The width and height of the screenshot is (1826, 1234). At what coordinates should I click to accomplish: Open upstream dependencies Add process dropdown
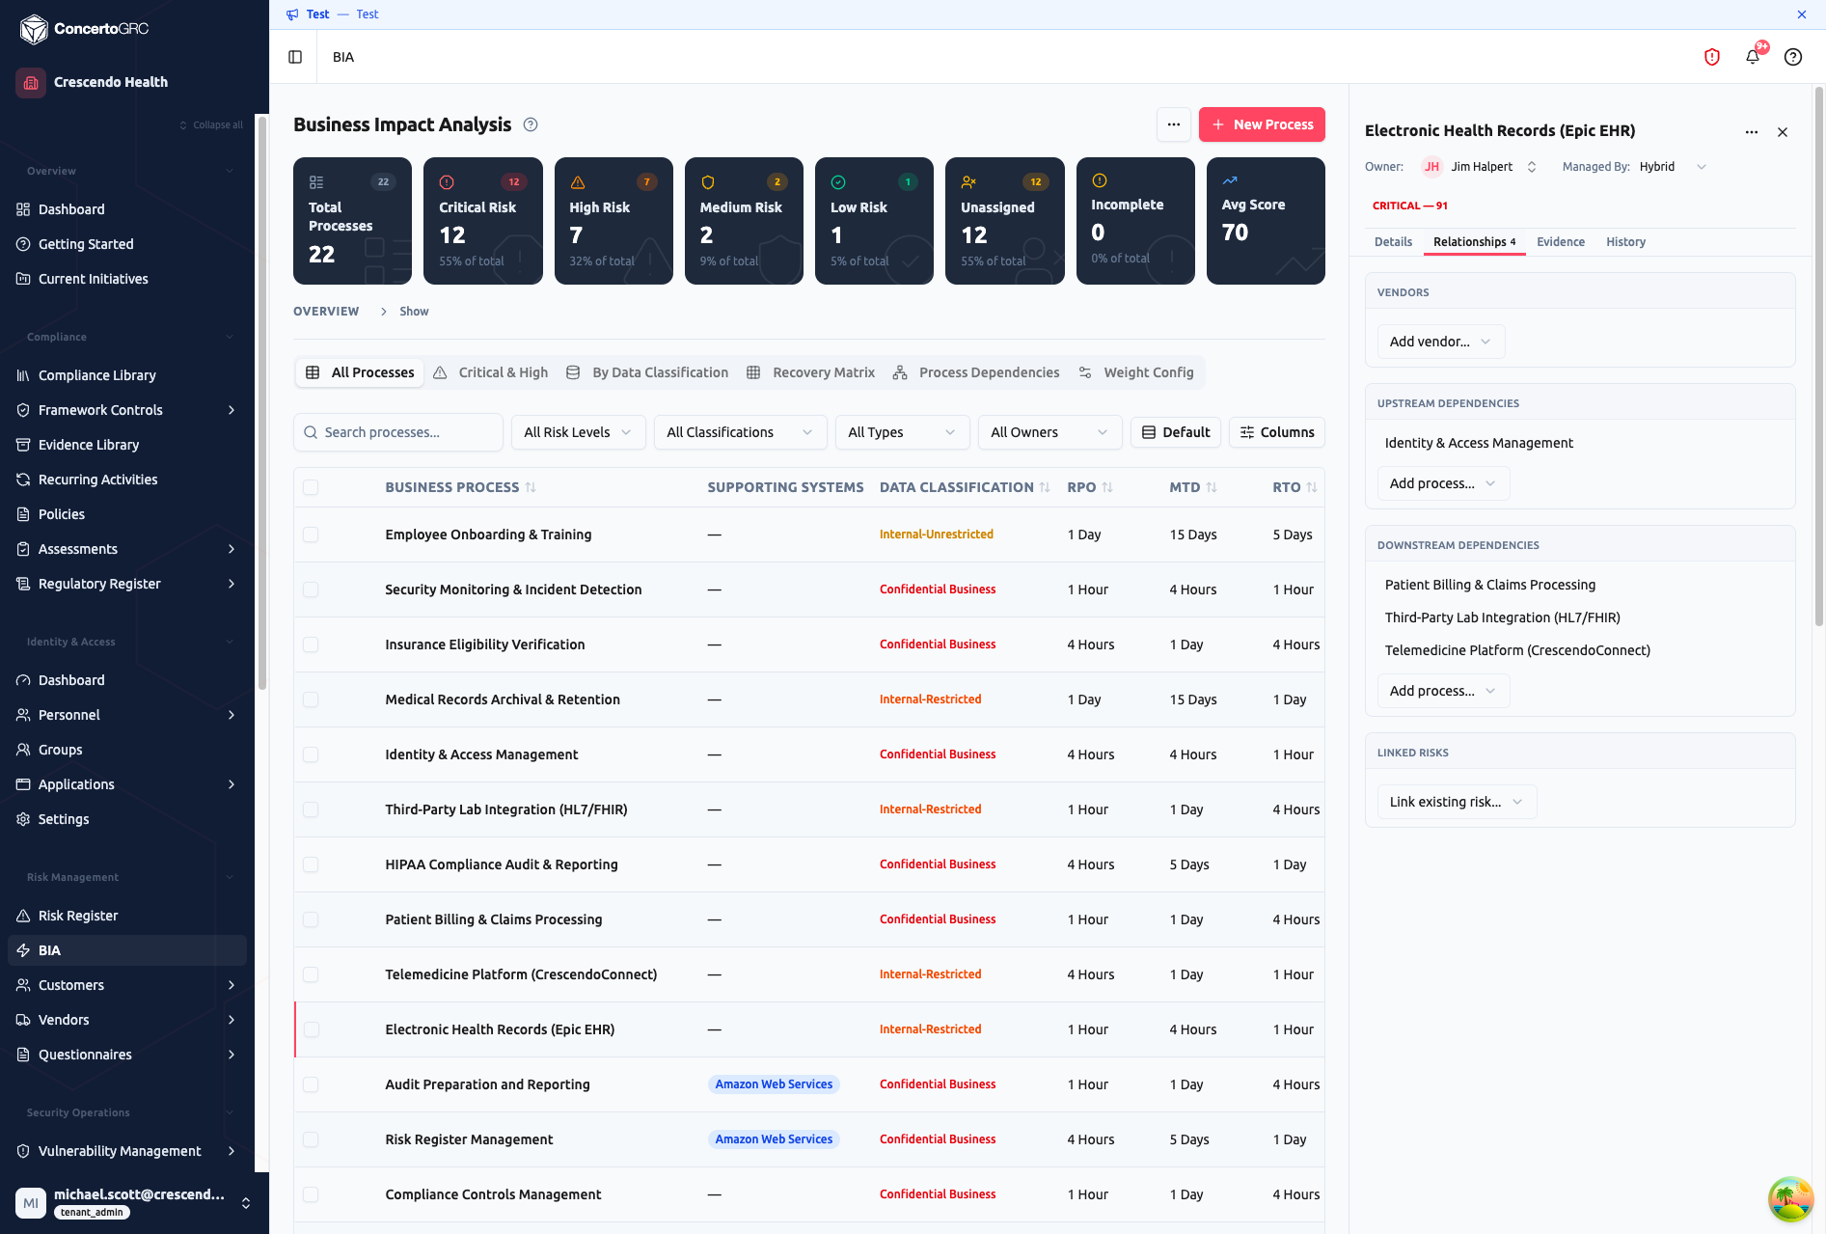[x=1443, y=483]
